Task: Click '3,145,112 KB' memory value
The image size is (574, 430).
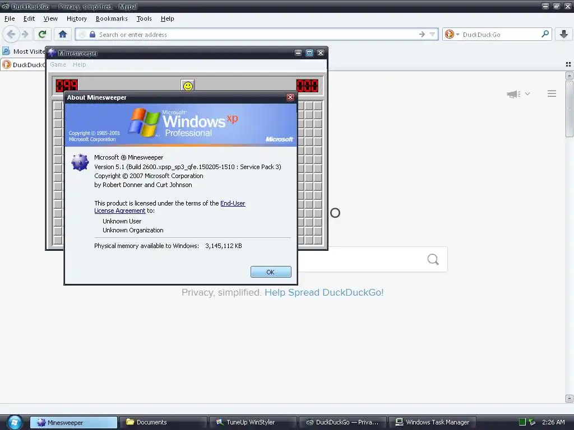Action: 224,246
